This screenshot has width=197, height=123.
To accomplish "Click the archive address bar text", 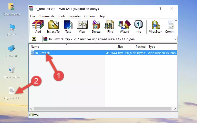I will click(92, 39).
